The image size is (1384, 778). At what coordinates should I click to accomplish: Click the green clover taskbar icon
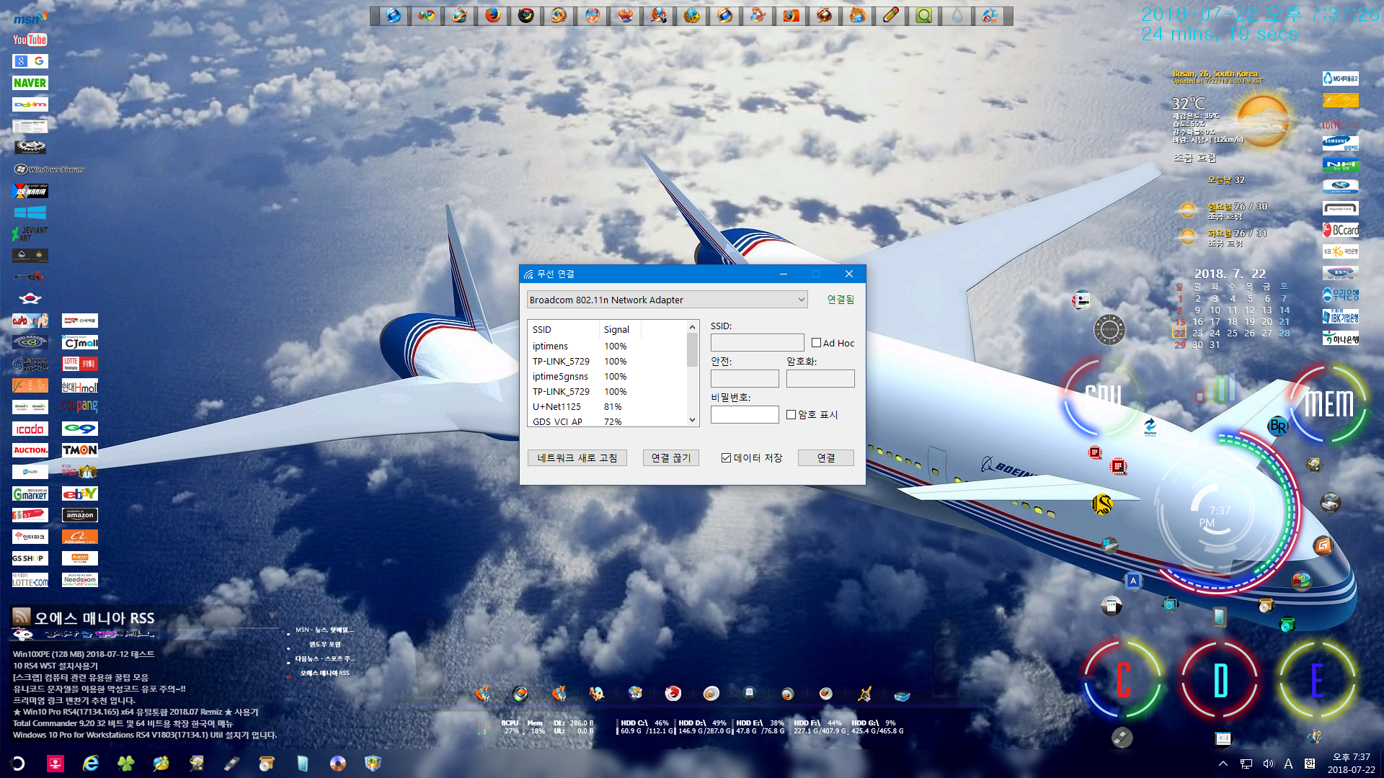point(126,764)
